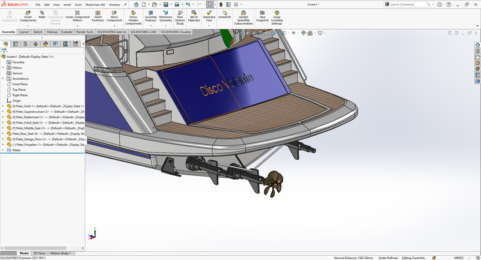The height and width of the screenshot is (260, 481).
Task: Print using the printer icon
Action: [177, 5]
